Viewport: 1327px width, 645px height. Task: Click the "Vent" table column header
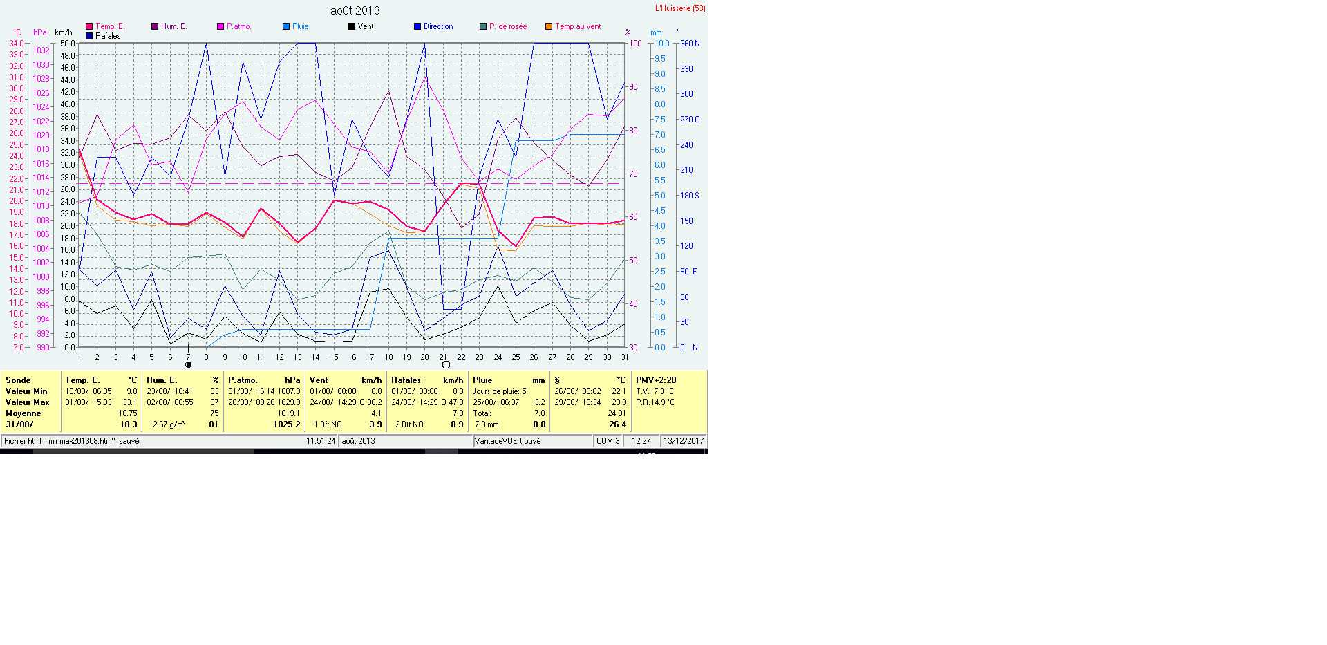(319, 380)
